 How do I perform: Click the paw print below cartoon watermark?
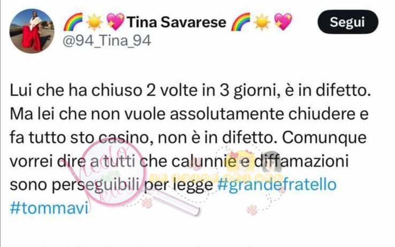coord(252,209)
